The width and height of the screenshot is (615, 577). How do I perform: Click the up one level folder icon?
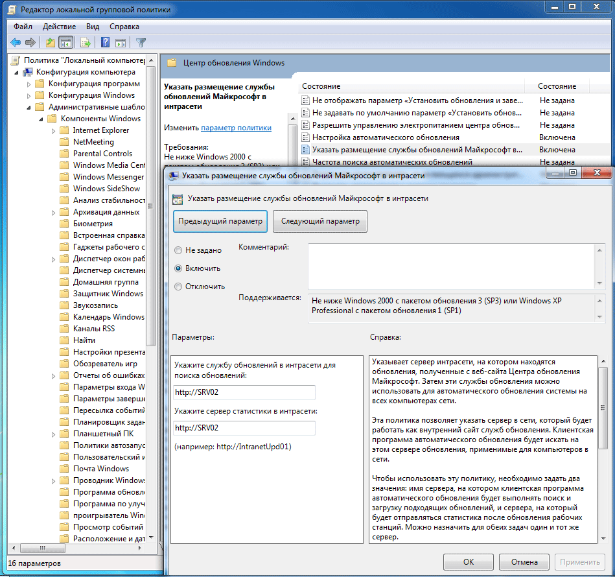(x=51, y=43)
